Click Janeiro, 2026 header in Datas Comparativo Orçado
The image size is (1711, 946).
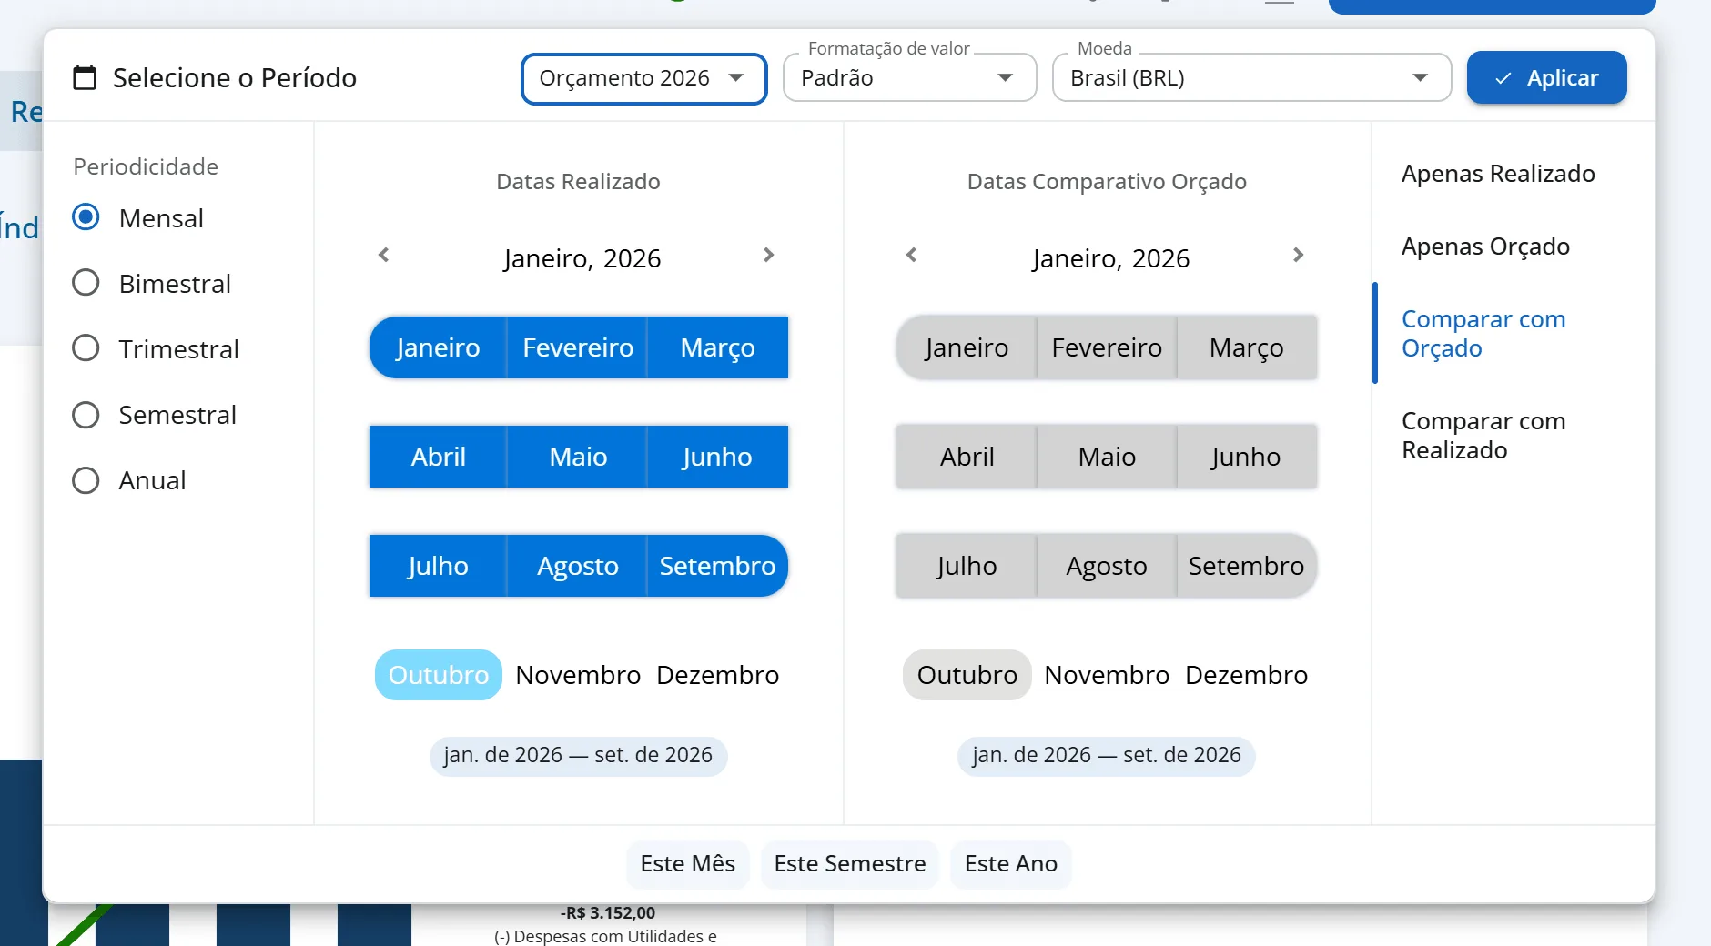point(1110,258)
